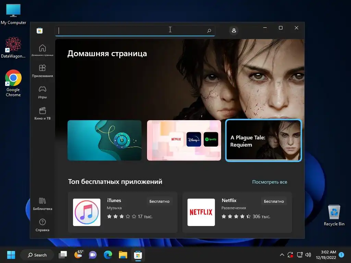Go to Домашняя страница in sidebar
The width and height of the screenshot is (351, 263).
42,50
